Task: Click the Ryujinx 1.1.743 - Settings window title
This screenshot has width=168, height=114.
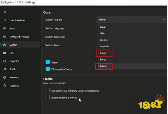Action: click(x=20, y=2)
